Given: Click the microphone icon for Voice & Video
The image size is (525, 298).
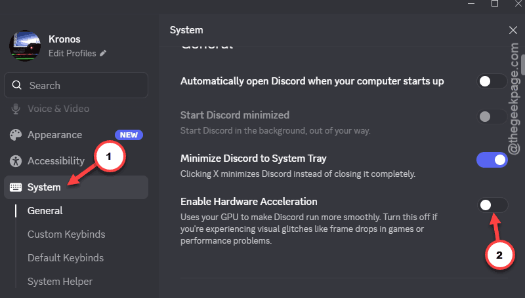Looking at the screenshot, I should (x=15, y=109).
